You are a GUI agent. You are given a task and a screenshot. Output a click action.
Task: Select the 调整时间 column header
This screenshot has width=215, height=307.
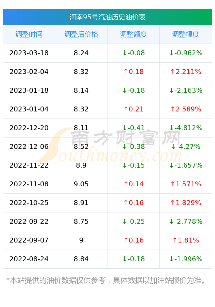(x=29, y=34)
